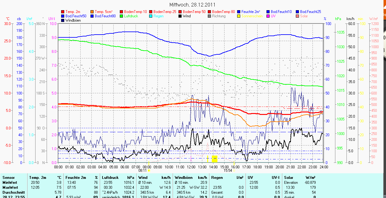The height and width of the screenshot is (198, 386).
Task: Click the cyan Regen legend marker
Action: [151, 16]
